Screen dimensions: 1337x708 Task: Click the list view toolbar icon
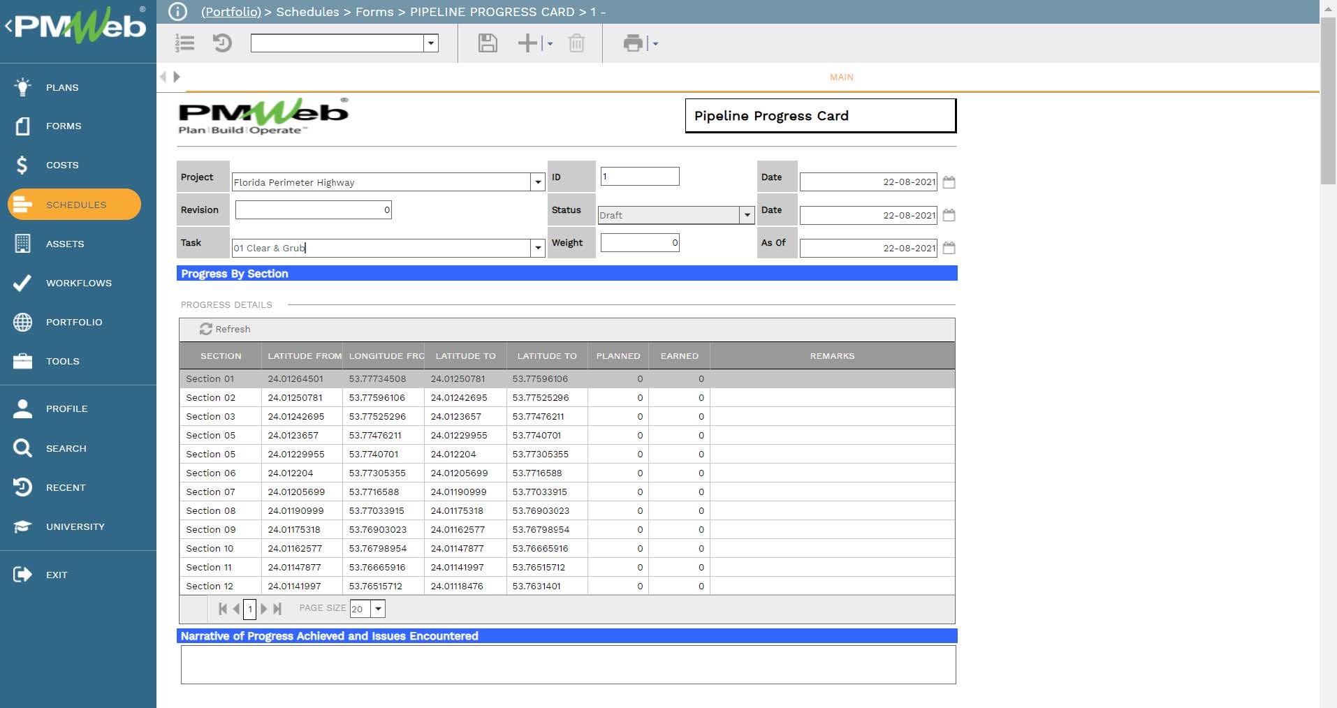pyautogui.click(x=185, y=43)
